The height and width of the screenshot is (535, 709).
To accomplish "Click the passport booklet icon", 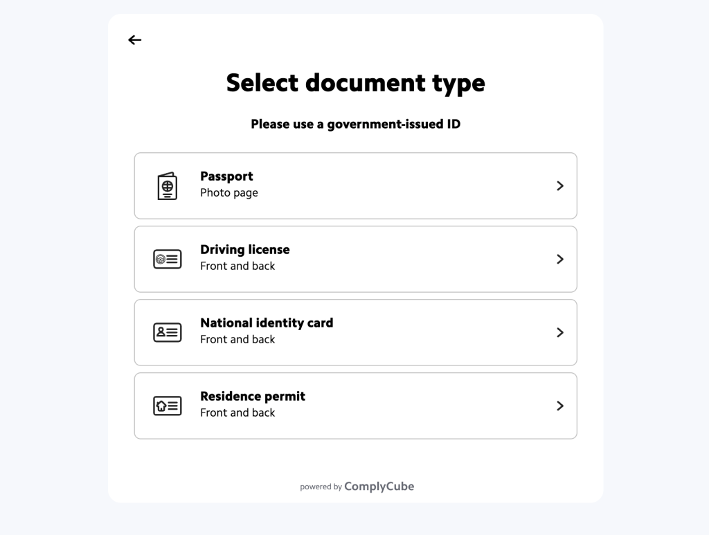I will 167,186.
